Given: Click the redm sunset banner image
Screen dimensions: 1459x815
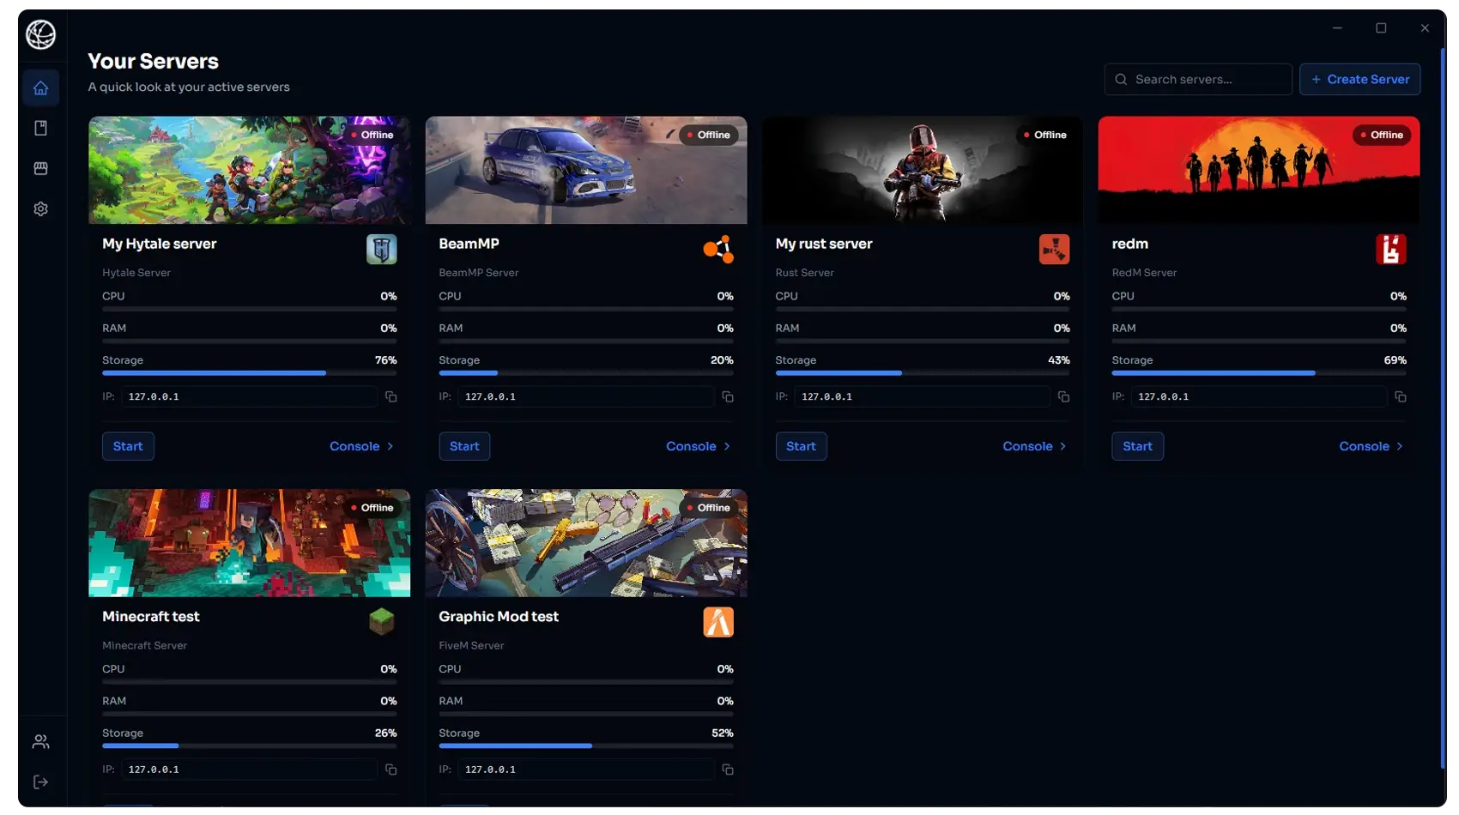Looking at the screenshot, I should [x=1259, y=171].
